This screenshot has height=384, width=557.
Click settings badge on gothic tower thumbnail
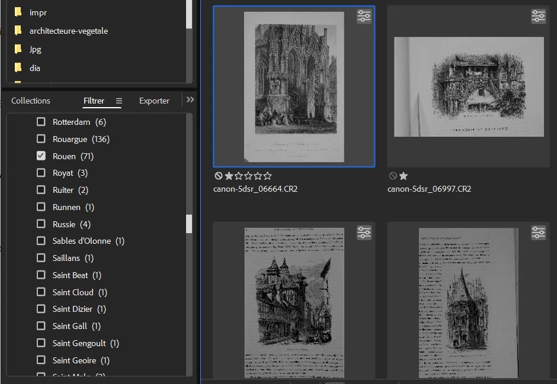pos(538,233)
